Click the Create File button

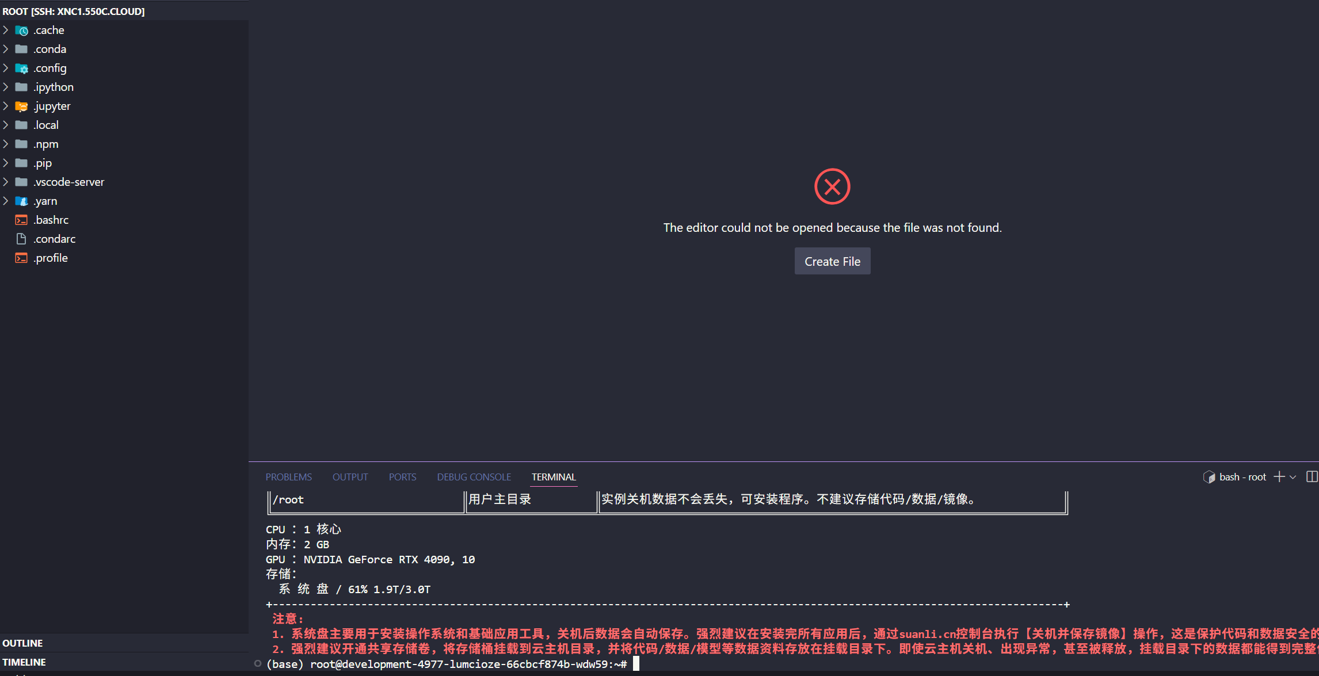[x=832, y=261]
